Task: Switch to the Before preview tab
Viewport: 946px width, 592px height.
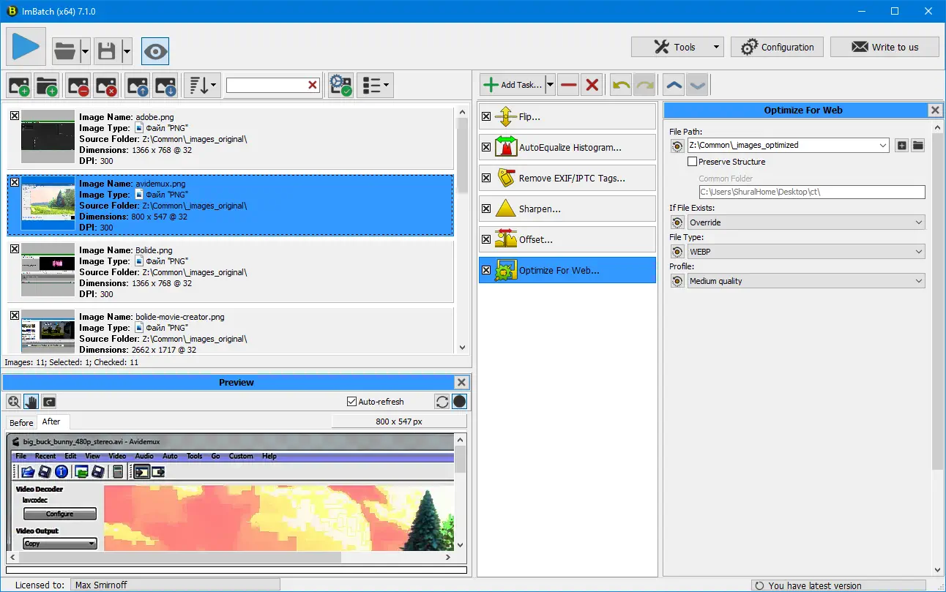Action: point(21,422)
